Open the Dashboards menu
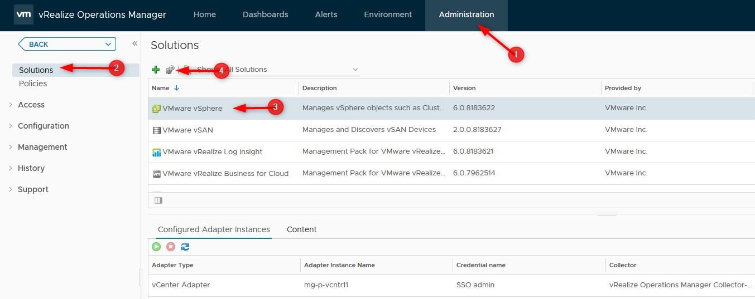 (x=266, y=15)
